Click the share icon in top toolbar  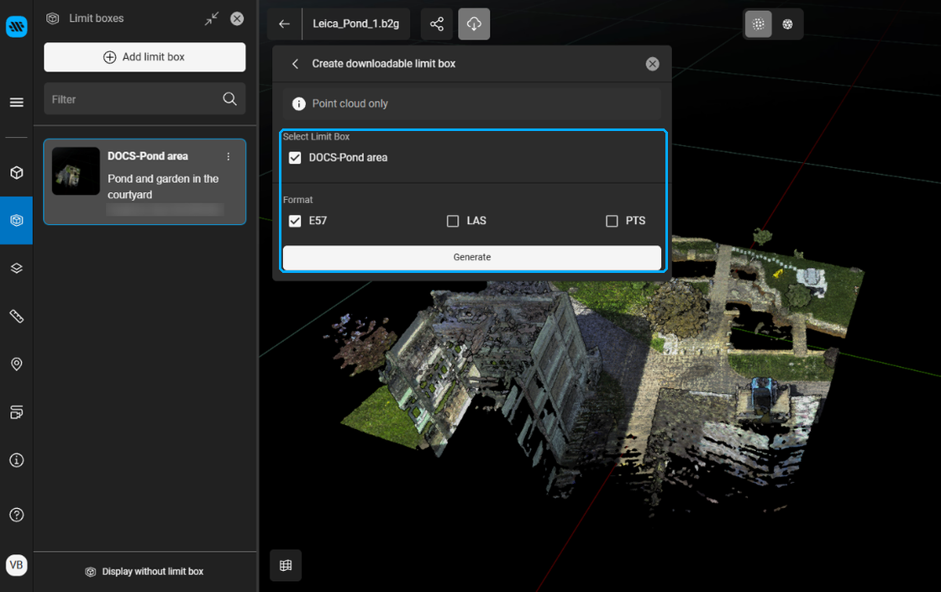[437, 24]
